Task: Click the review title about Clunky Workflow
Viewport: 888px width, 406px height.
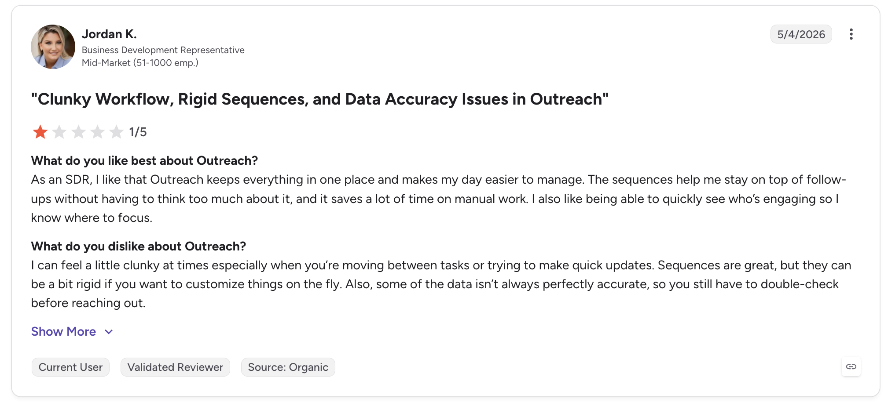Action: (319, 99)
